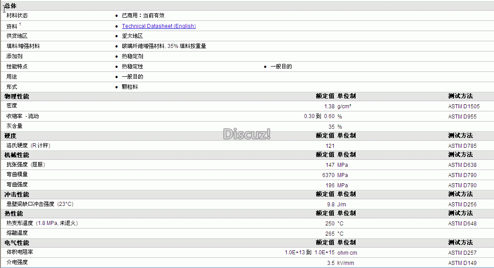Click the '介电强度' property label

(17, 262)
